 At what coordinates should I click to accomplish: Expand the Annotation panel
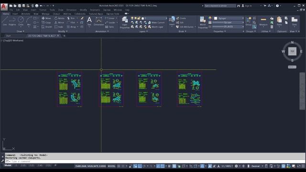[x=102, y=32]
